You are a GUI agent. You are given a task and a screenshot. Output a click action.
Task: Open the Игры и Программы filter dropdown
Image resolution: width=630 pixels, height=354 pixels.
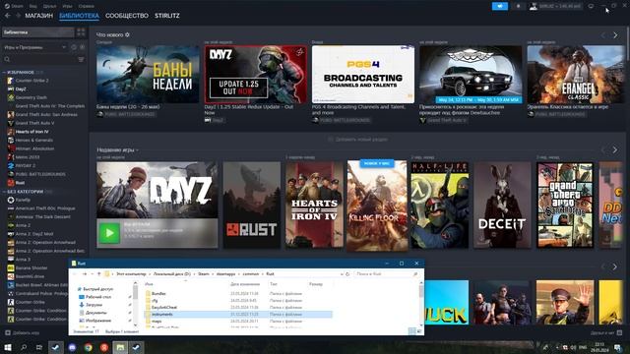35,47
